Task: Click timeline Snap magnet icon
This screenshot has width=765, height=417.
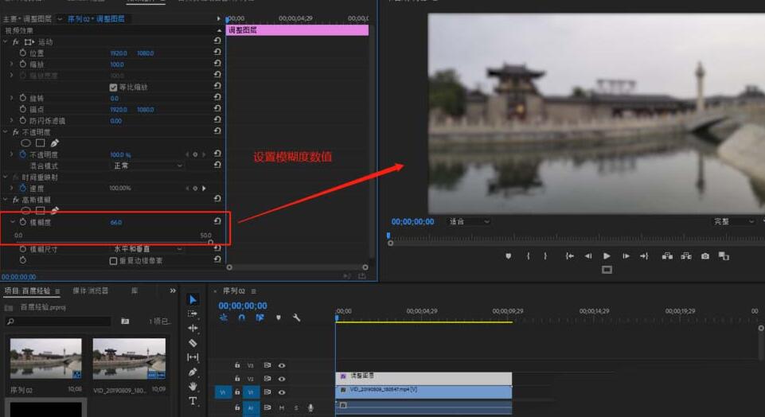Action: click(x=241, y=318)
